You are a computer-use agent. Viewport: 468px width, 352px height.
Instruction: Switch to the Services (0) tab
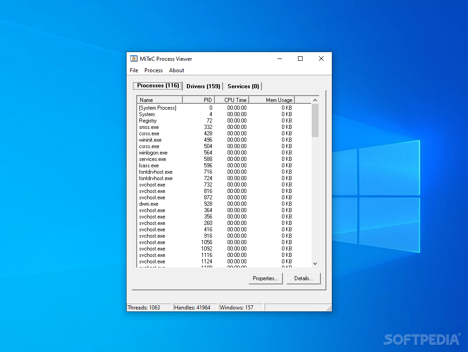tap(243, 86)
